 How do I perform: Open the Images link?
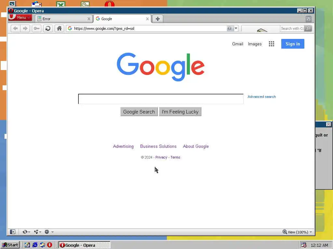click(x=255, y=44)
